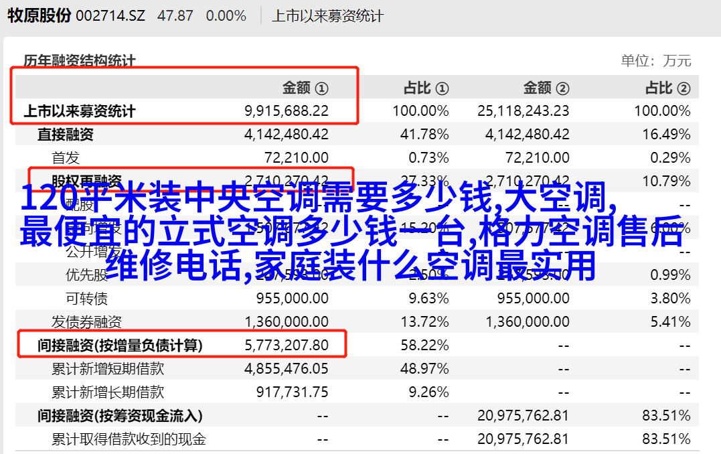
Task: Click the 5.41% share for 发债券融资
Action: click(x=670, y=322)
